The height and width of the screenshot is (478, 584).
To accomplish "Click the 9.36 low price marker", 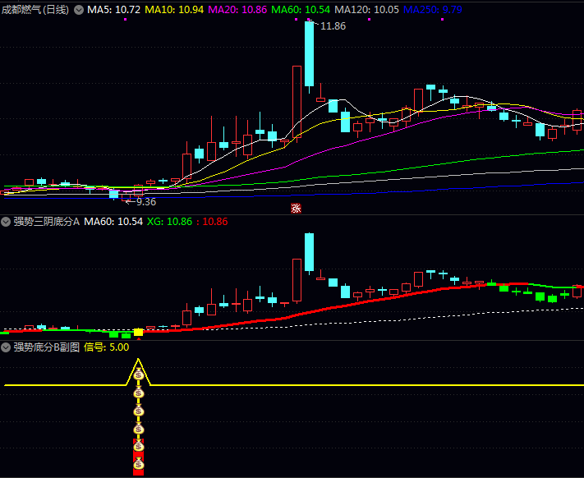I will [x=145, y=201].
